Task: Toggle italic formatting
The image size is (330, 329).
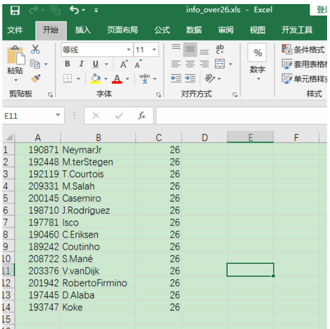Action: coord(82,64)
